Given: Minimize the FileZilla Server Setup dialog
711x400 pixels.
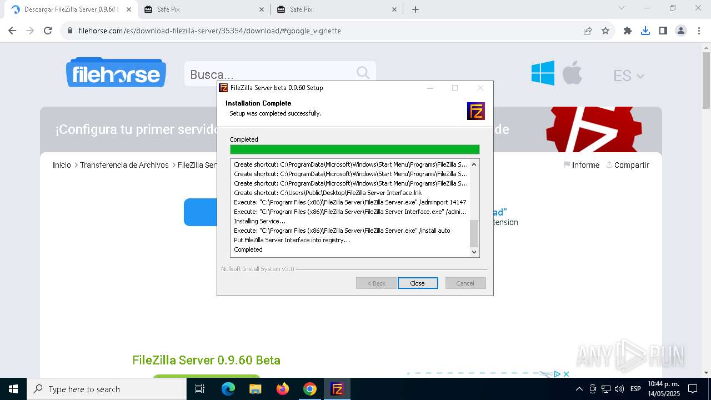Looking at the screenshot, I should (x=430, y=88).
